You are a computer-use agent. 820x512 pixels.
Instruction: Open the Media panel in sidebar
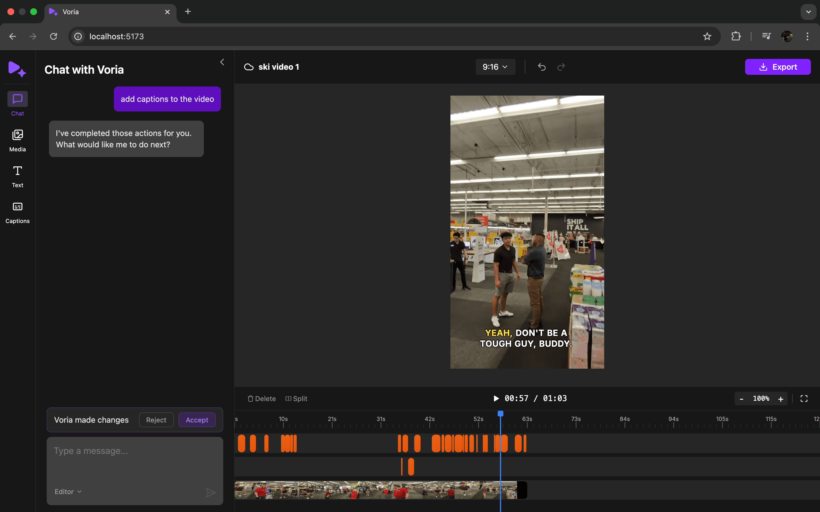[x=18, y=141]
